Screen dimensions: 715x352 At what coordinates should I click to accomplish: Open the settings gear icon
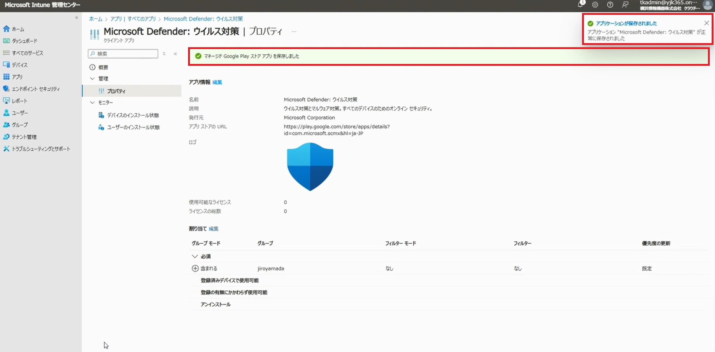coord(595,5)
